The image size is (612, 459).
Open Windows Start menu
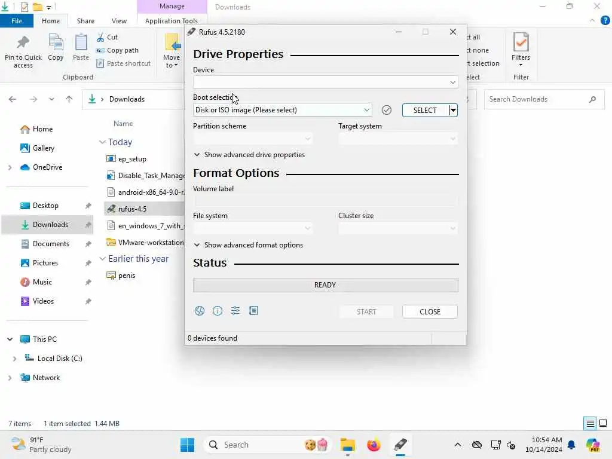coord(187,445)
